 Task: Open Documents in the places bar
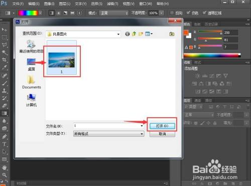pos(32,82)
